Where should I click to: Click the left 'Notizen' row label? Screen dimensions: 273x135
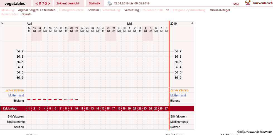click(19, 127)
